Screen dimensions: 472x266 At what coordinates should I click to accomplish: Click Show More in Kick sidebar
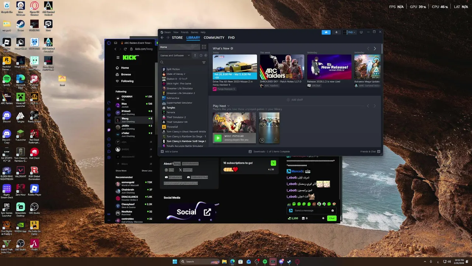point(121,171)
